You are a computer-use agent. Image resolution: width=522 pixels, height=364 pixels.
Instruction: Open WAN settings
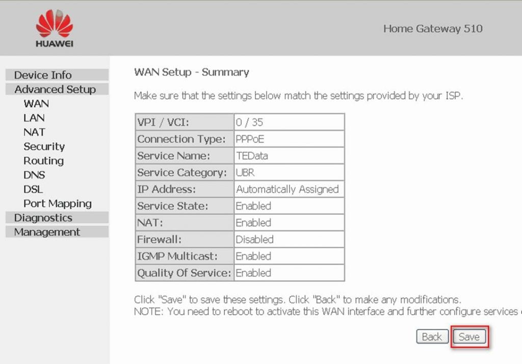point(36,103)
